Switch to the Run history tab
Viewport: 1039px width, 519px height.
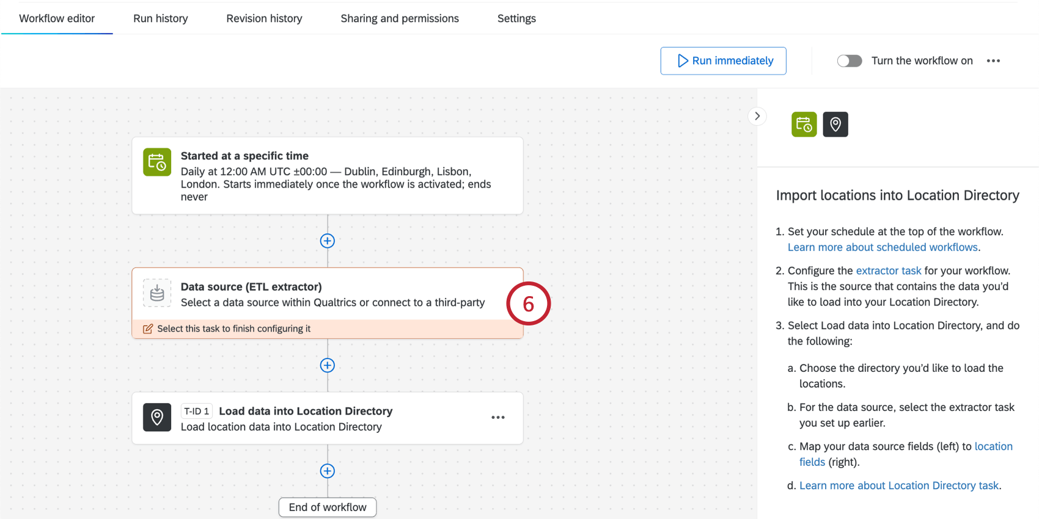click(161, 18)
